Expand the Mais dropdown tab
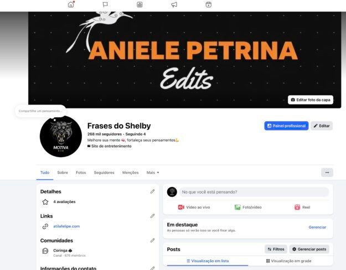 coord(153,173)
